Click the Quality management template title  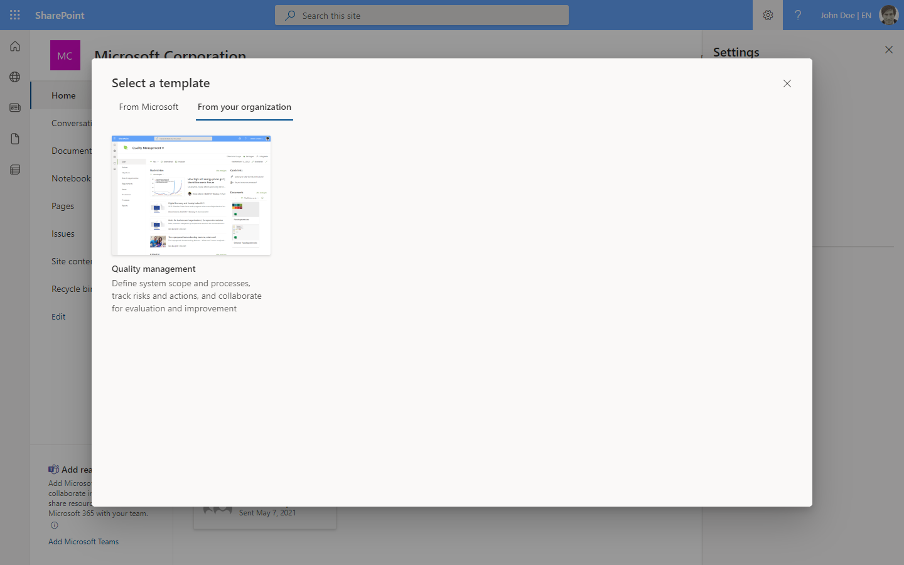154,269
